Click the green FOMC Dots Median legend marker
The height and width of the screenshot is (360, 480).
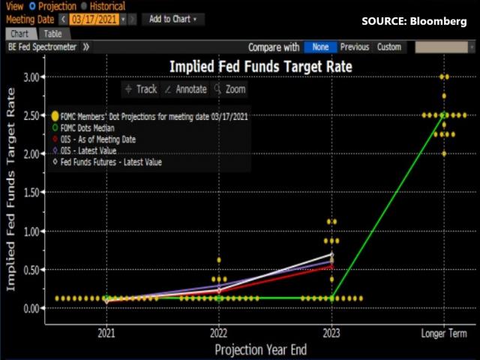pyautogui.click(x=55, y=127)
